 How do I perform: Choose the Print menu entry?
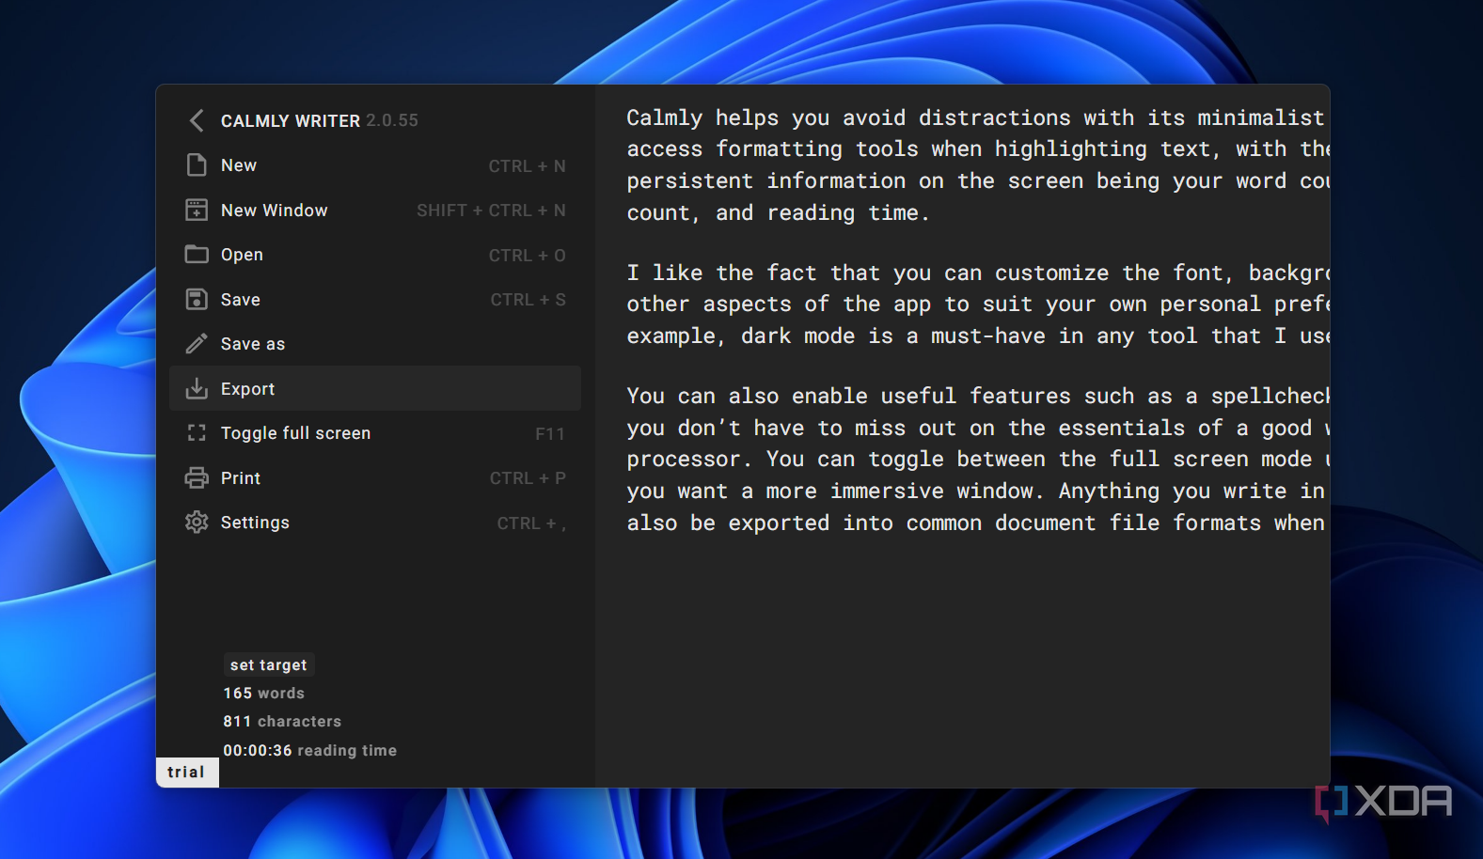[375, 477]
